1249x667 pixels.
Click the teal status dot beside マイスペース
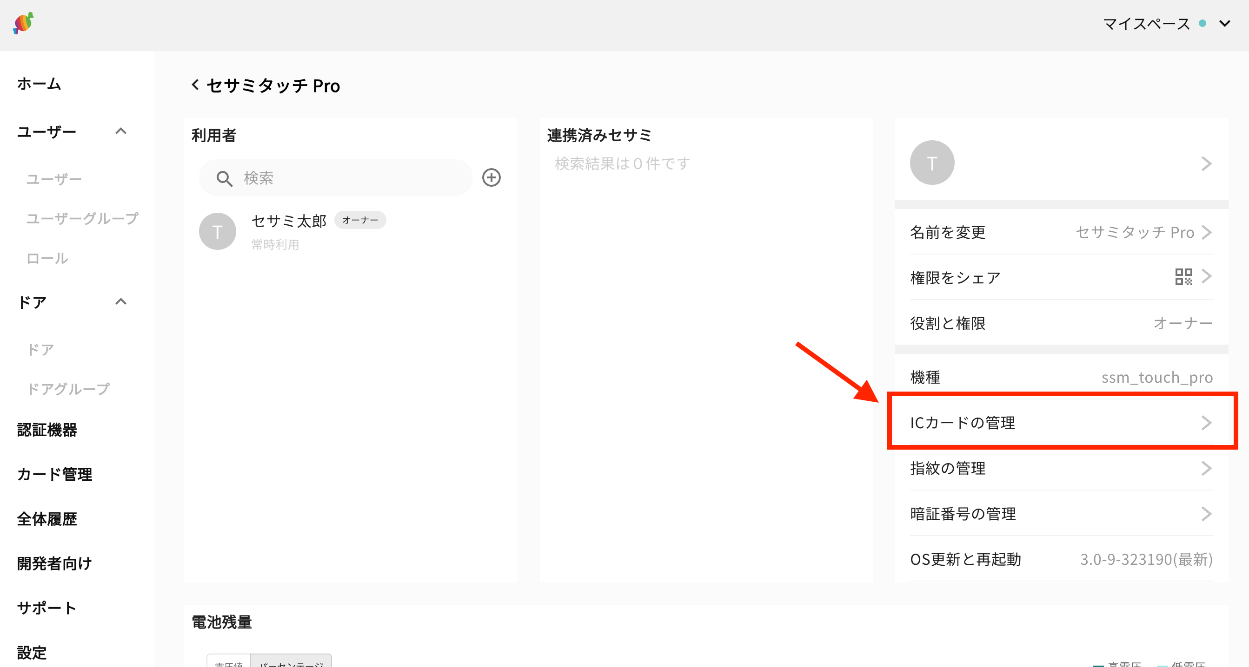point(1202,23)
